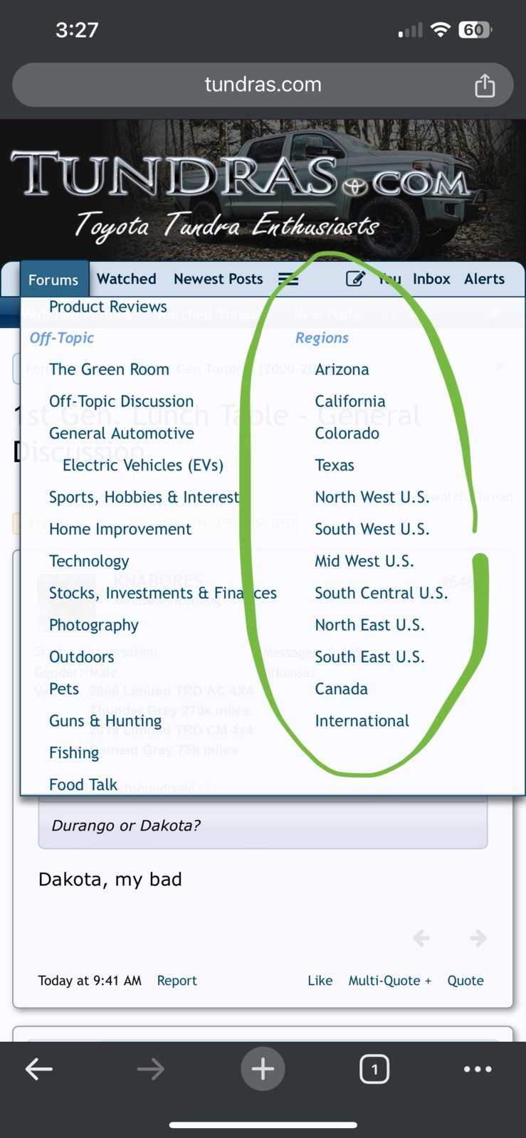Open Pets forum
Screen dimensions: 526x1138
click(64, 689)
